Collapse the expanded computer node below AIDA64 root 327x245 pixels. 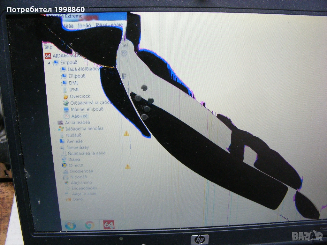coord(49,63)
